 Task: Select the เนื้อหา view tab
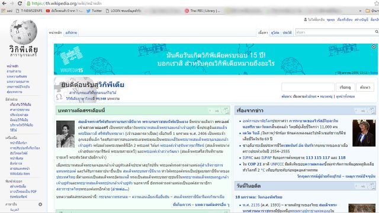(263, 33)
